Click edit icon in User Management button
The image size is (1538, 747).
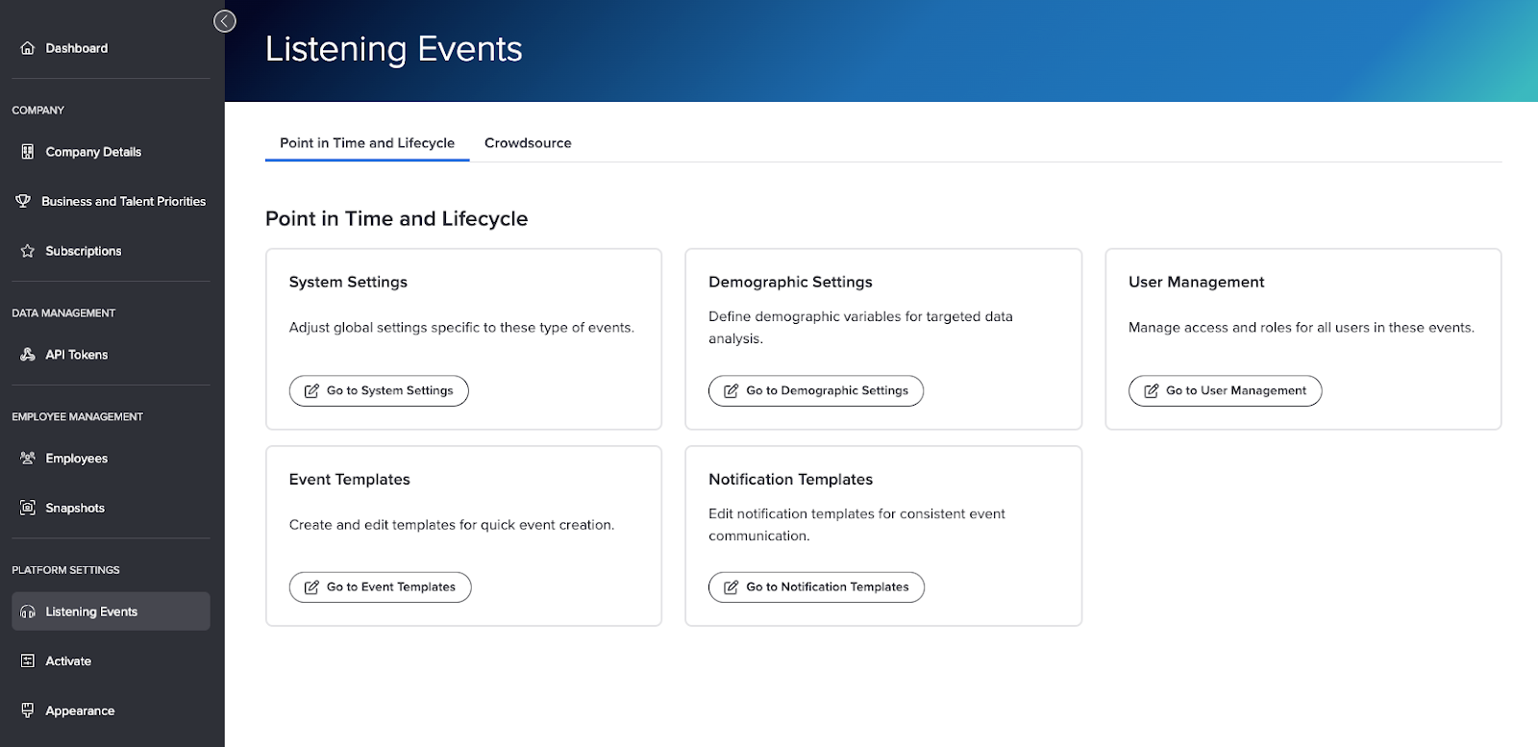[x=1151, y=391]
